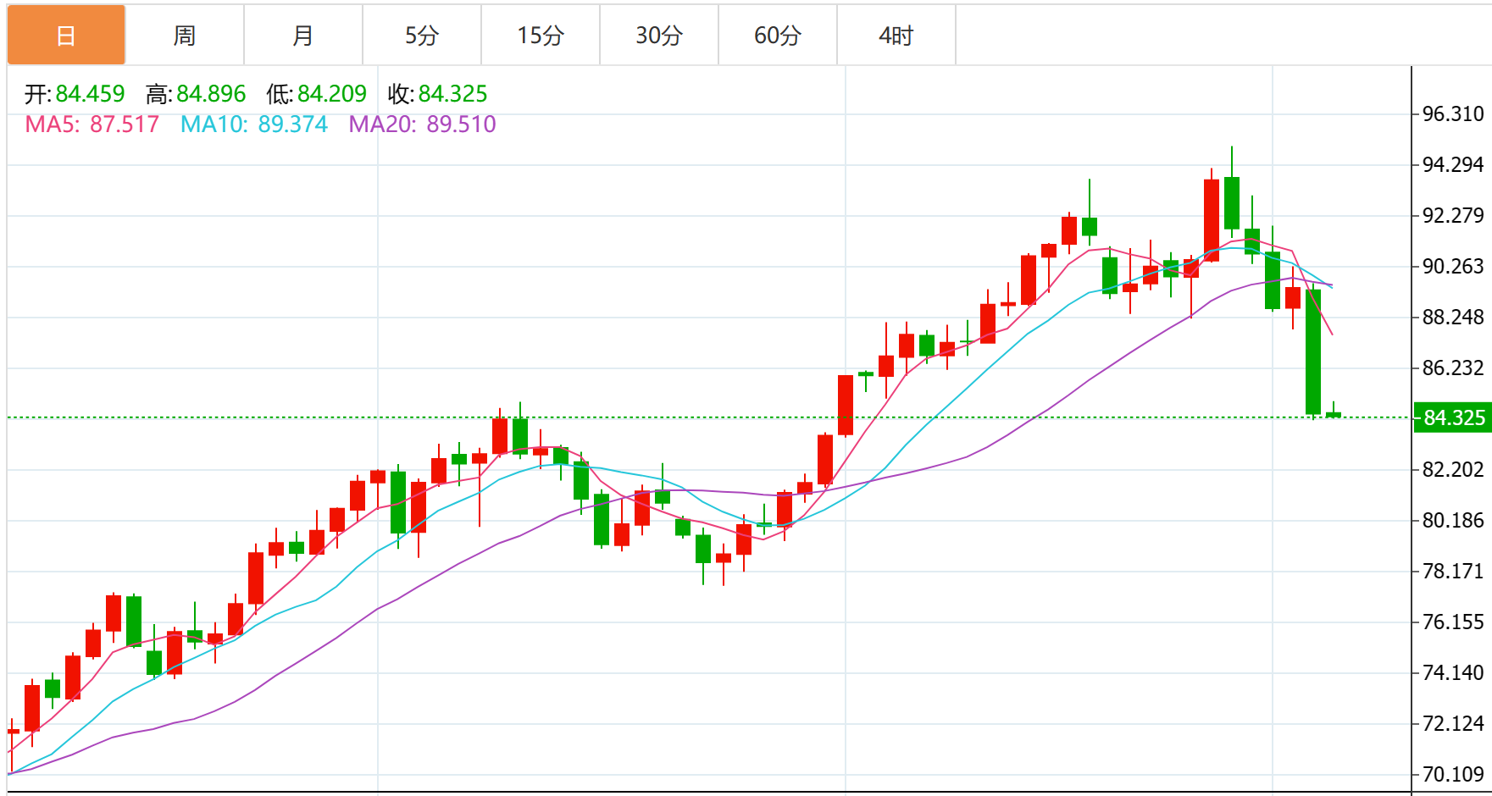Click the closing price 84.325 readout
Screen dimensions: 1492x796
(452, 94)
